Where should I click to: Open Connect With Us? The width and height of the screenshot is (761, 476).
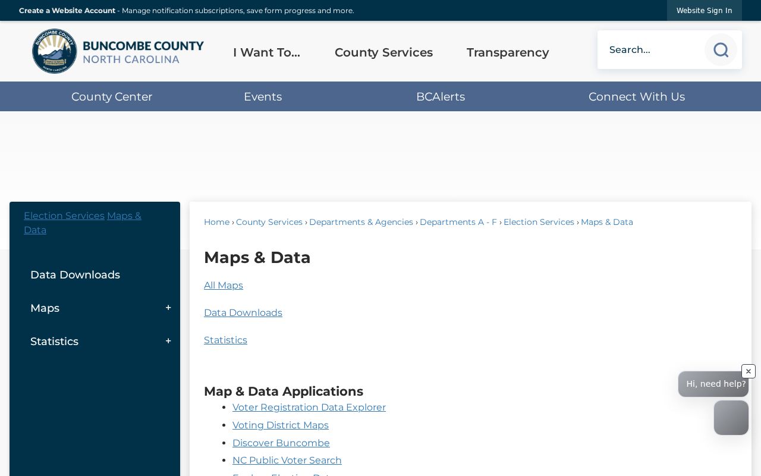pyautogui.click(x=637, y=96)
